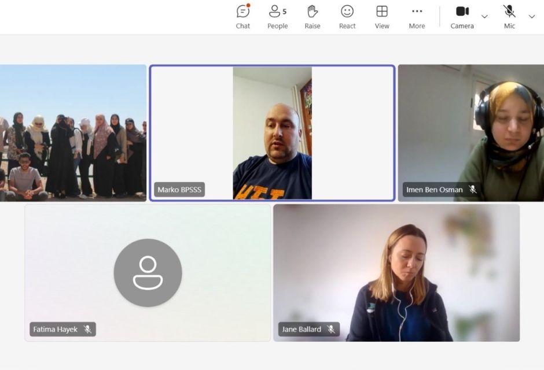Viewport: 544px width, 370px height.
Task: Raise your hand in the meeting
Action: pos(313,17)
